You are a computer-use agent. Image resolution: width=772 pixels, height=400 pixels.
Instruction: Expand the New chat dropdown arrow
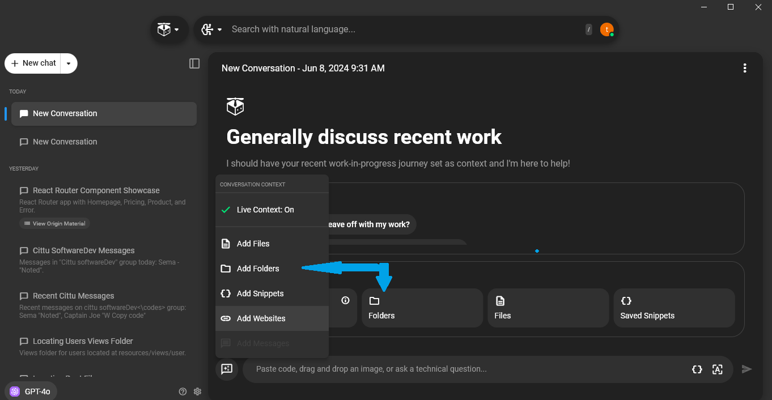[69, 63]
